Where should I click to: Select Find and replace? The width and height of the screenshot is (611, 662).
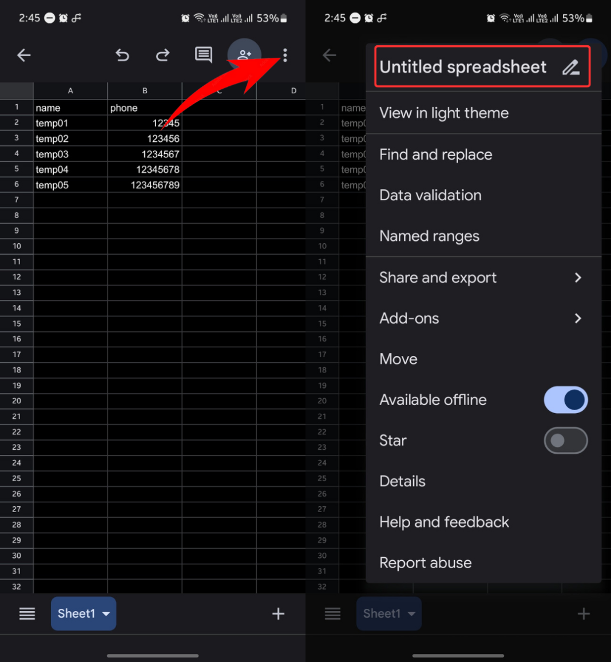(x=435, y=154)
